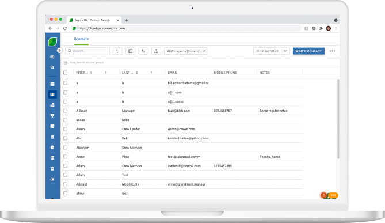Check the Aaron Crew Leader row

(65, 129)
